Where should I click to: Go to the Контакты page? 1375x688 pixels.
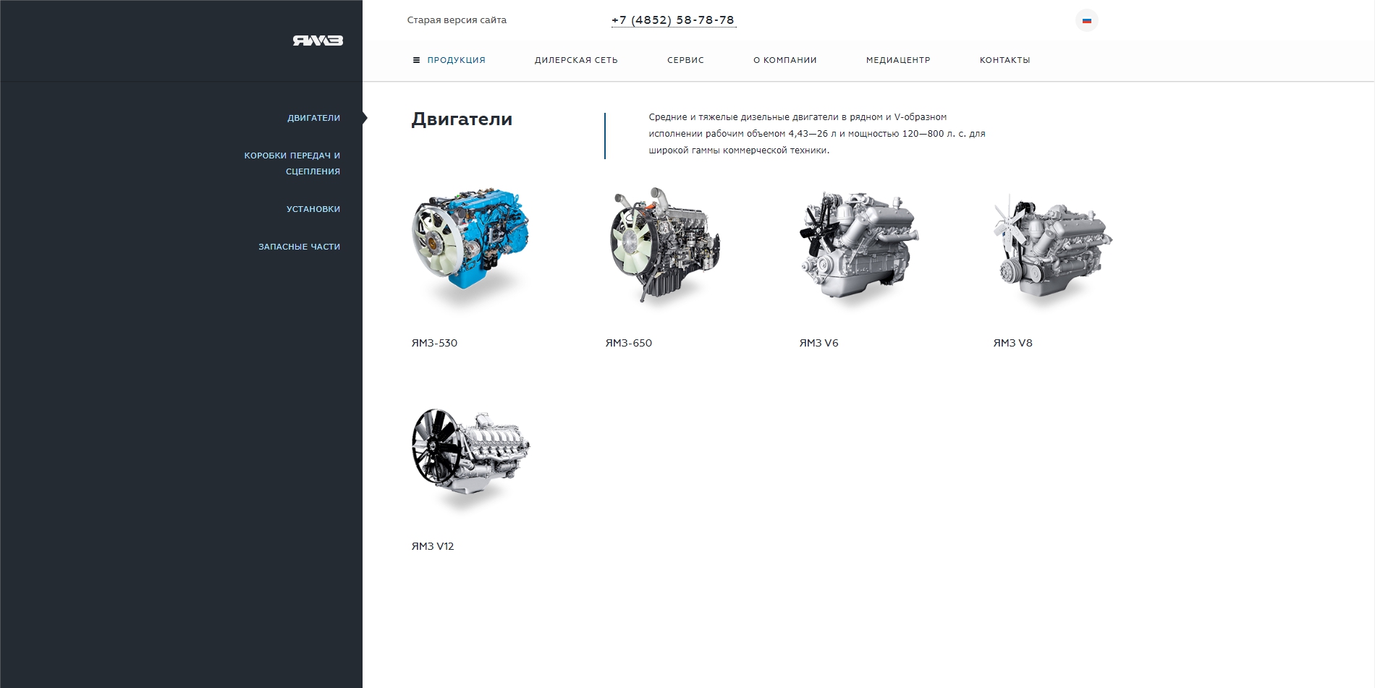(1004, 60)
